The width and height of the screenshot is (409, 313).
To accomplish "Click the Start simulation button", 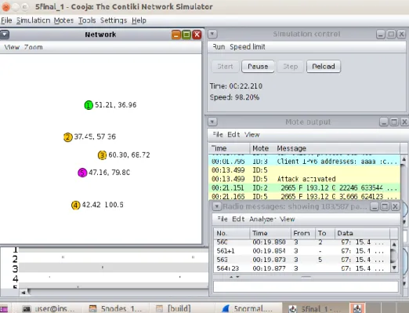I will click(x=225, y=67).
